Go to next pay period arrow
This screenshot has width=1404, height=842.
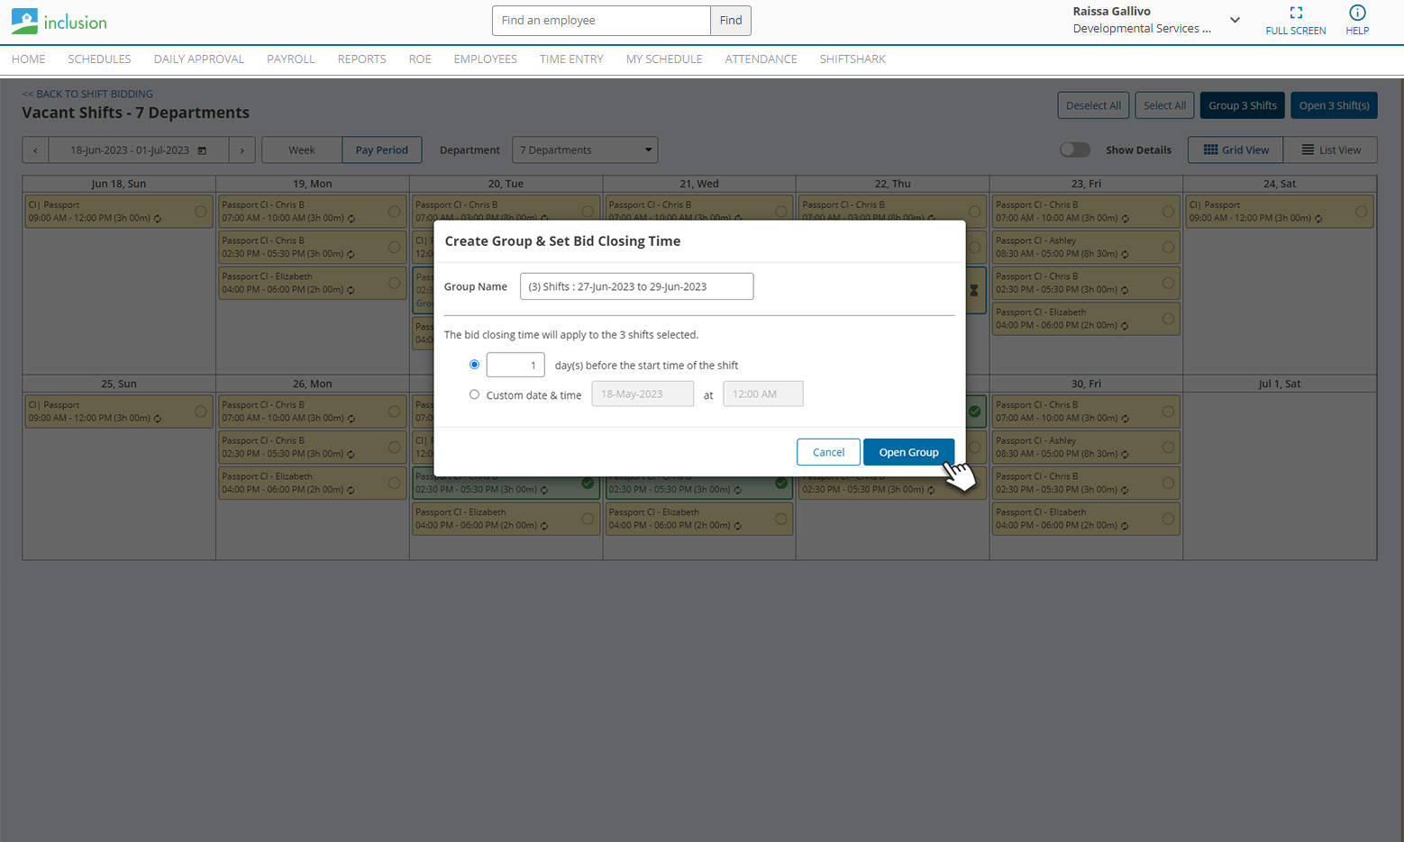click(242, 150)
